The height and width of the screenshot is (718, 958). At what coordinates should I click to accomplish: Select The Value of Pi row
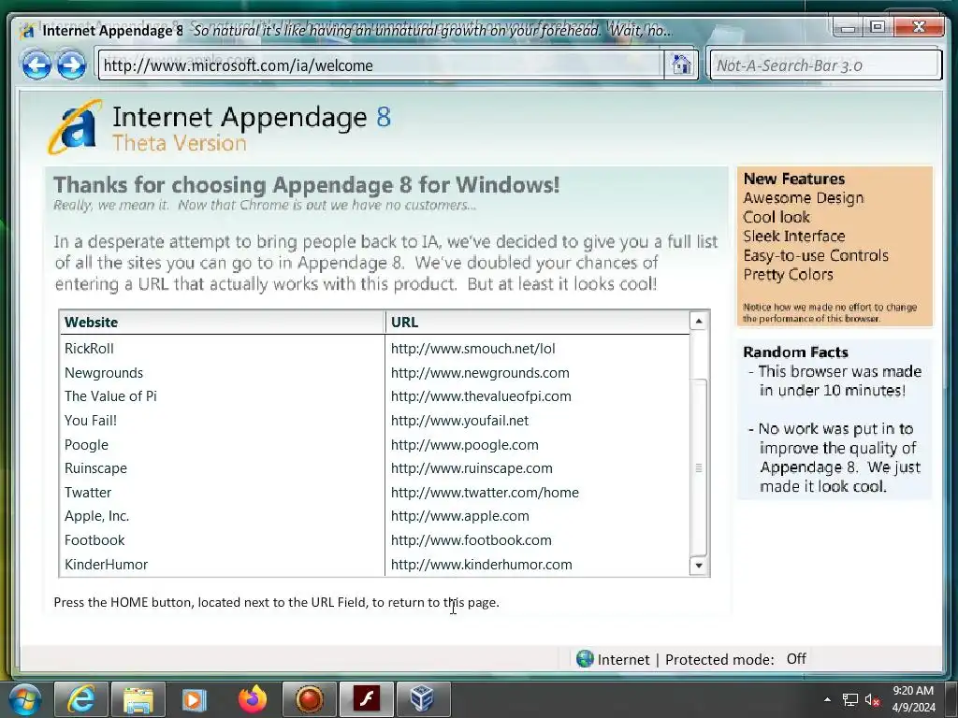click(374, 396)
